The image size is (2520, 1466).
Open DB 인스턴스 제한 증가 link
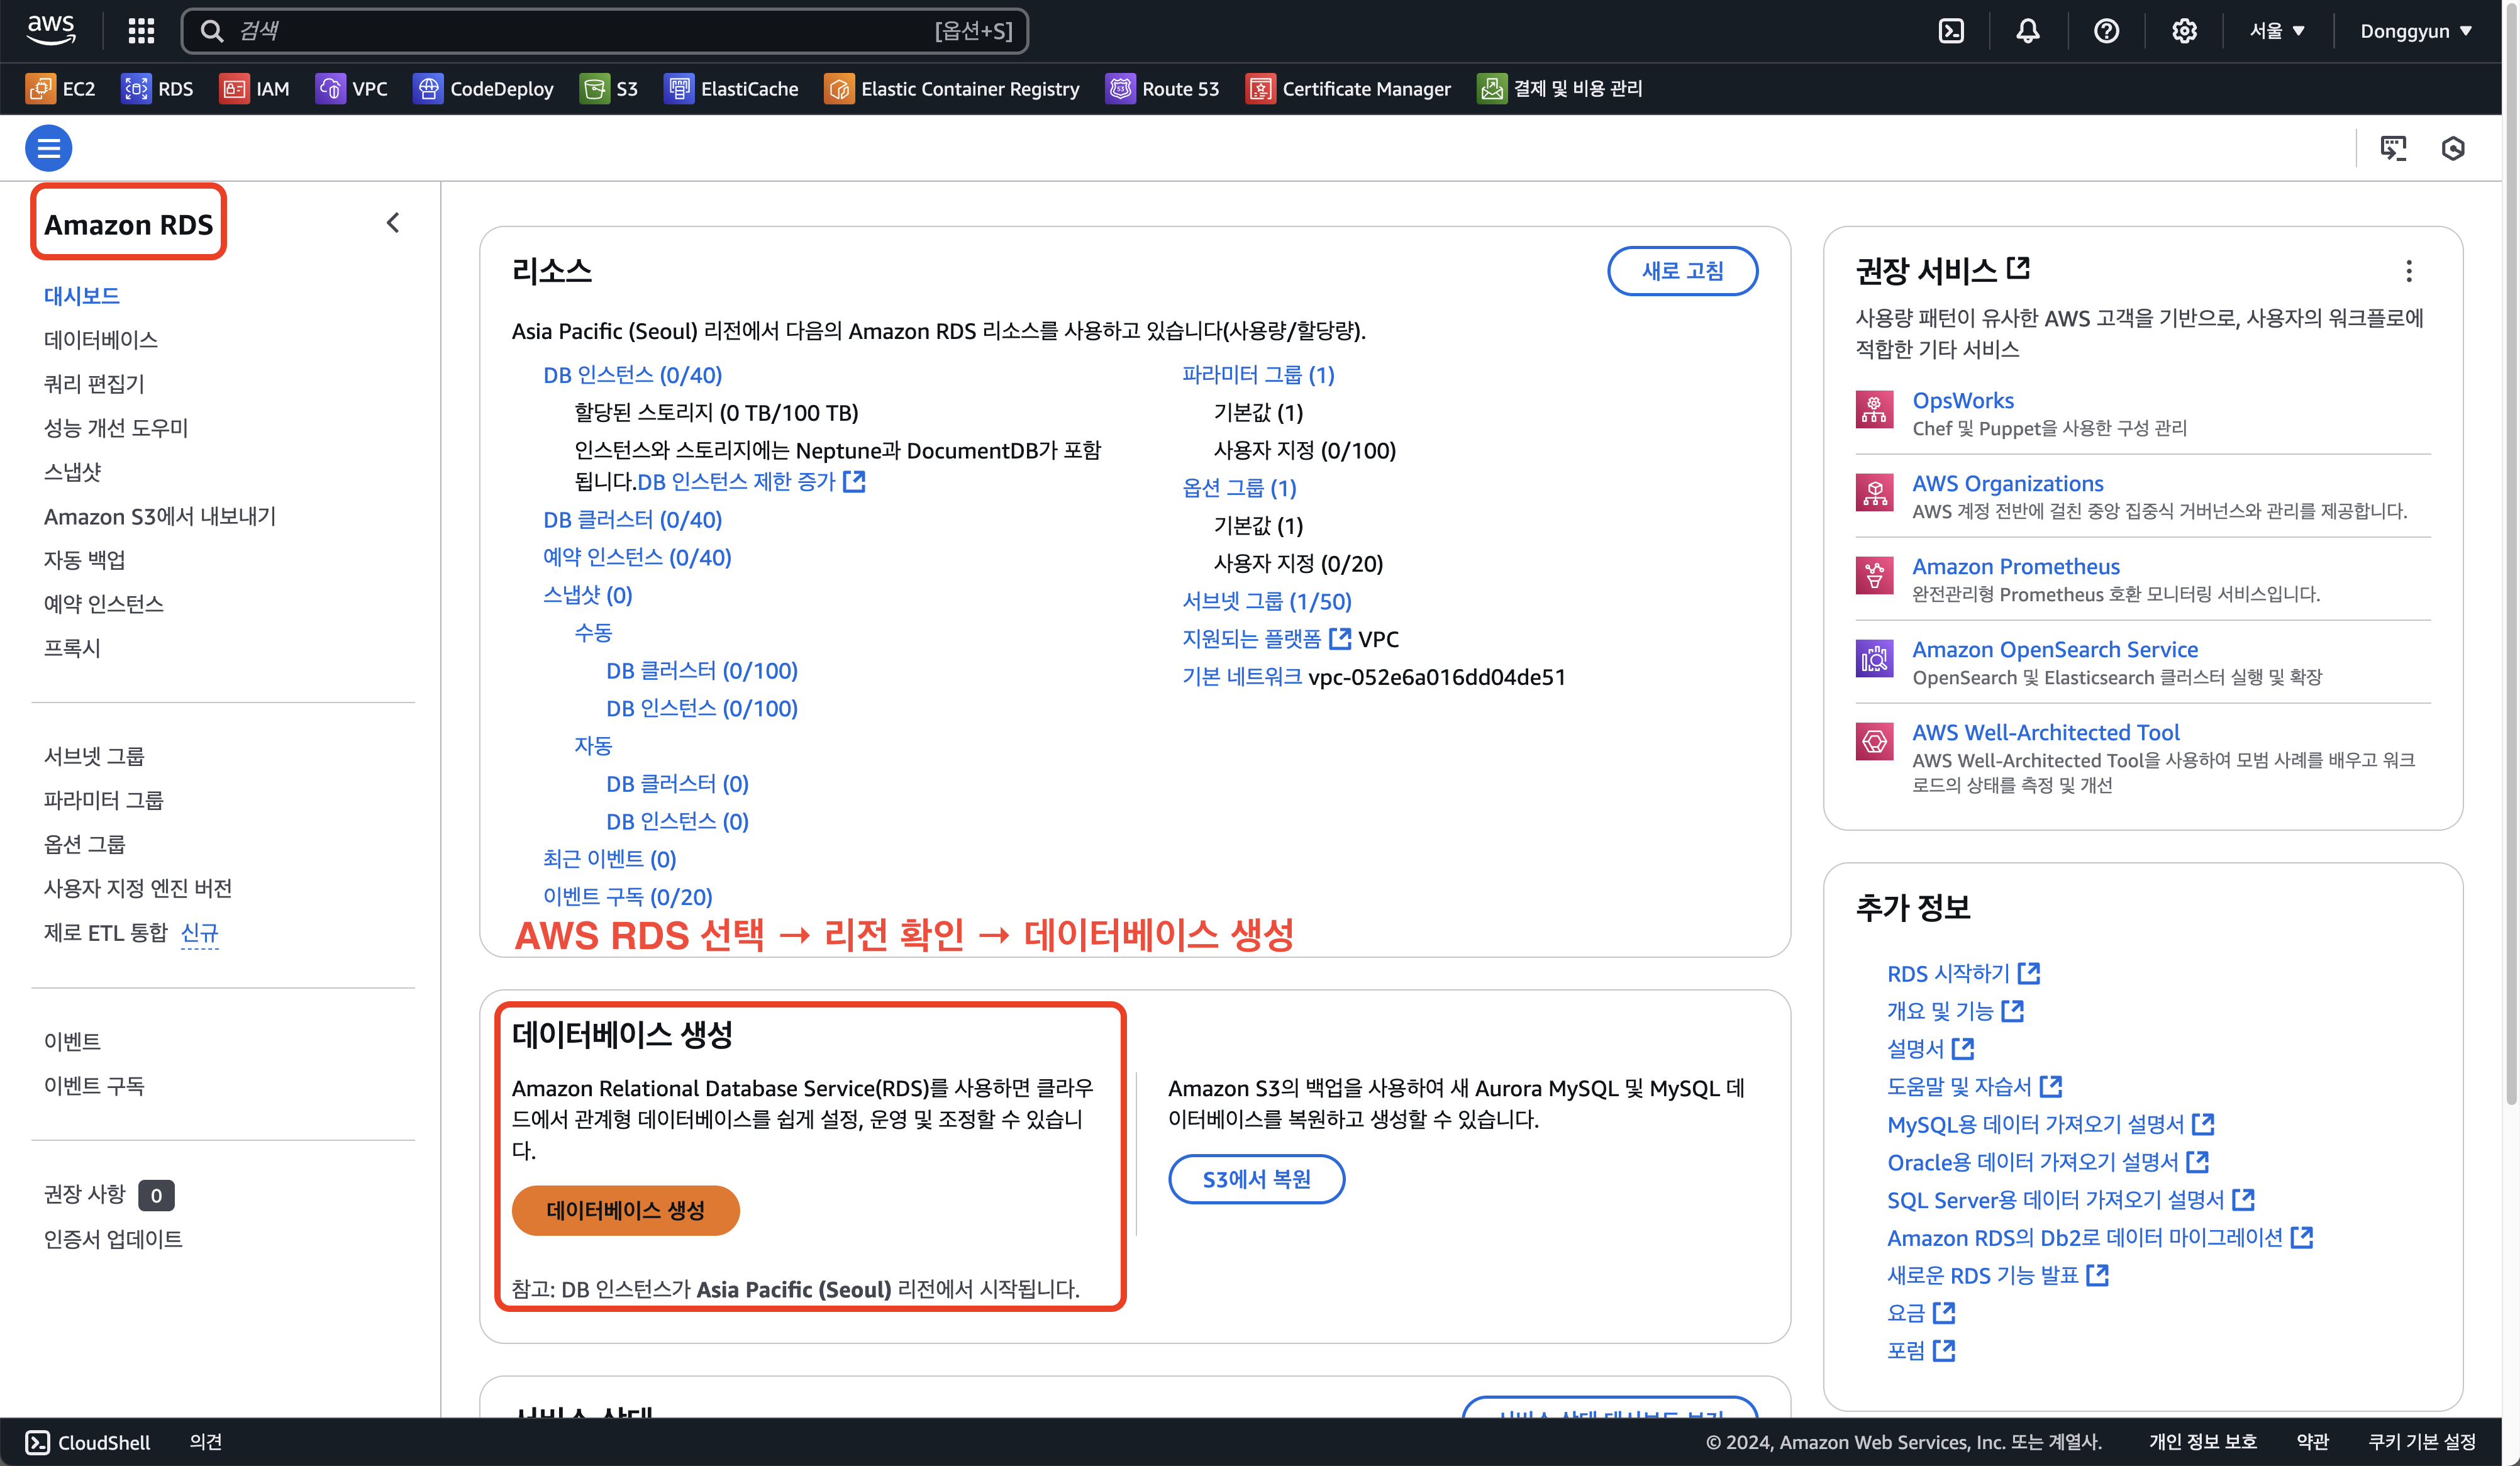(751, 481)
